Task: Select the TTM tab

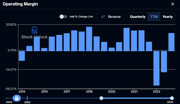Action: [154, 17]
